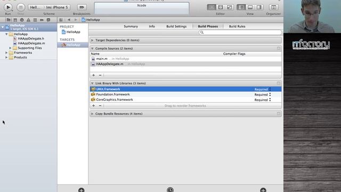Show the Debug navigator

(x=35, y=20)
